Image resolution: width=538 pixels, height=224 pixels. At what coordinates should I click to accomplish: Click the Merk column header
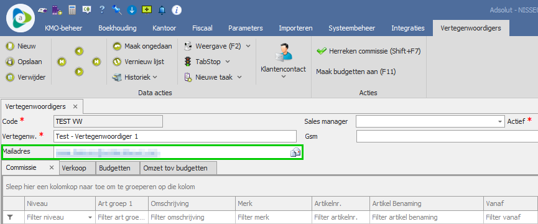pos(274,203)
